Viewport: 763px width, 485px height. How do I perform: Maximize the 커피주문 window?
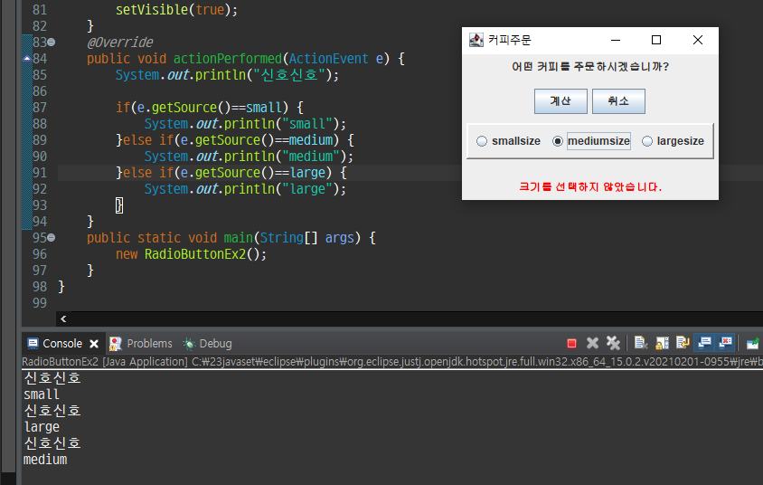[656, 40]
